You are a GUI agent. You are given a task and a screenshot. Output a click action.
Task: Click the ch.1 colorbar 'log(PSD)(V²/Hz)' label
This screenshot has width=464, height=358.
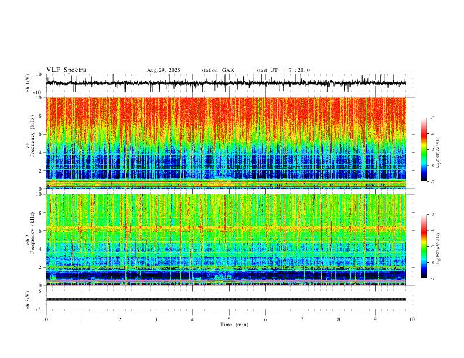(438, 153)
